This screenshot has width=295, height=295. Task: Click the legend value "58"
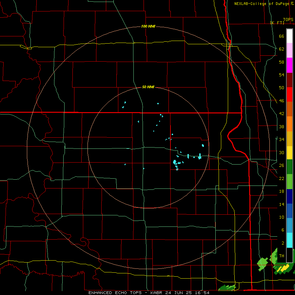tap(282, 62)
